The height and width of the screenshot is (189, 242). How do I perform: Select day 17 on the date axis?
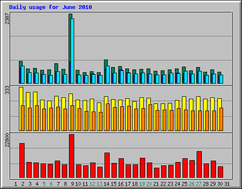(128, 184)
